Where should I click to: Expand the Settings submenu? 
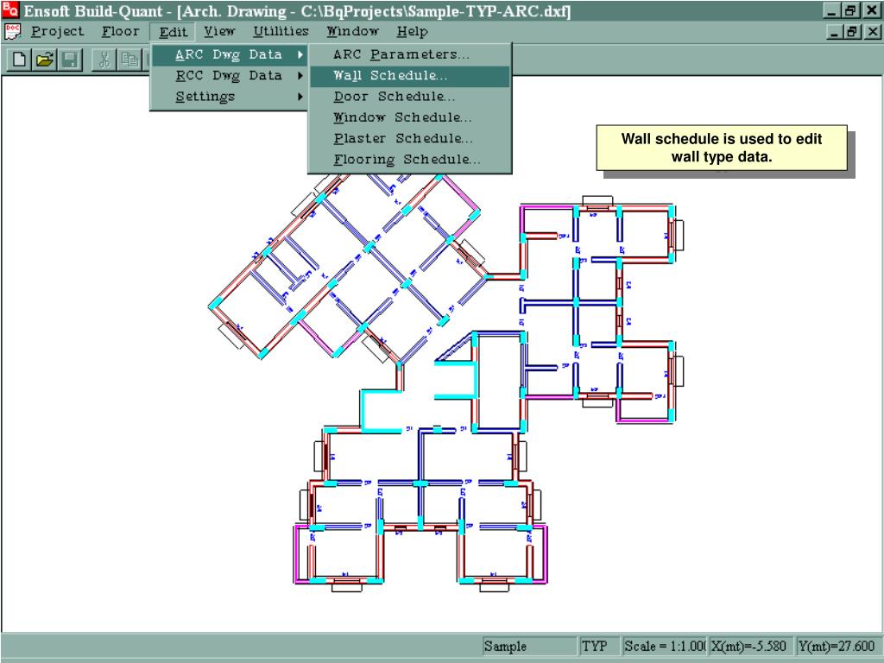point(229,97)
